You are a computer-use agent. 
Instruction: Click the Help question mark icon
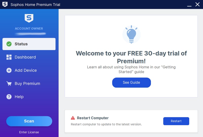[9, 97]
